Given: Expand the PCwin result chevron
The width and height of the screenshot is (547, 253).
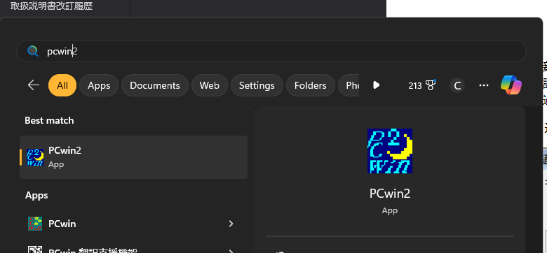Looking at the screenshot, I should [x=231, y=224].
